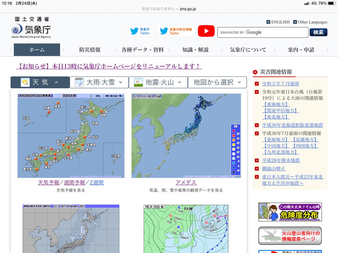Click the bullet icon beside 令和2年7月豪雨
The height and width of the screenshot is (253, 338).
(x=257, y=84)
